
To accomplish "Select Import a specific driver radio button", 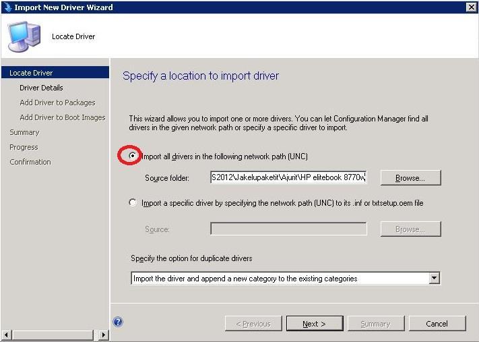I will 133,202.
